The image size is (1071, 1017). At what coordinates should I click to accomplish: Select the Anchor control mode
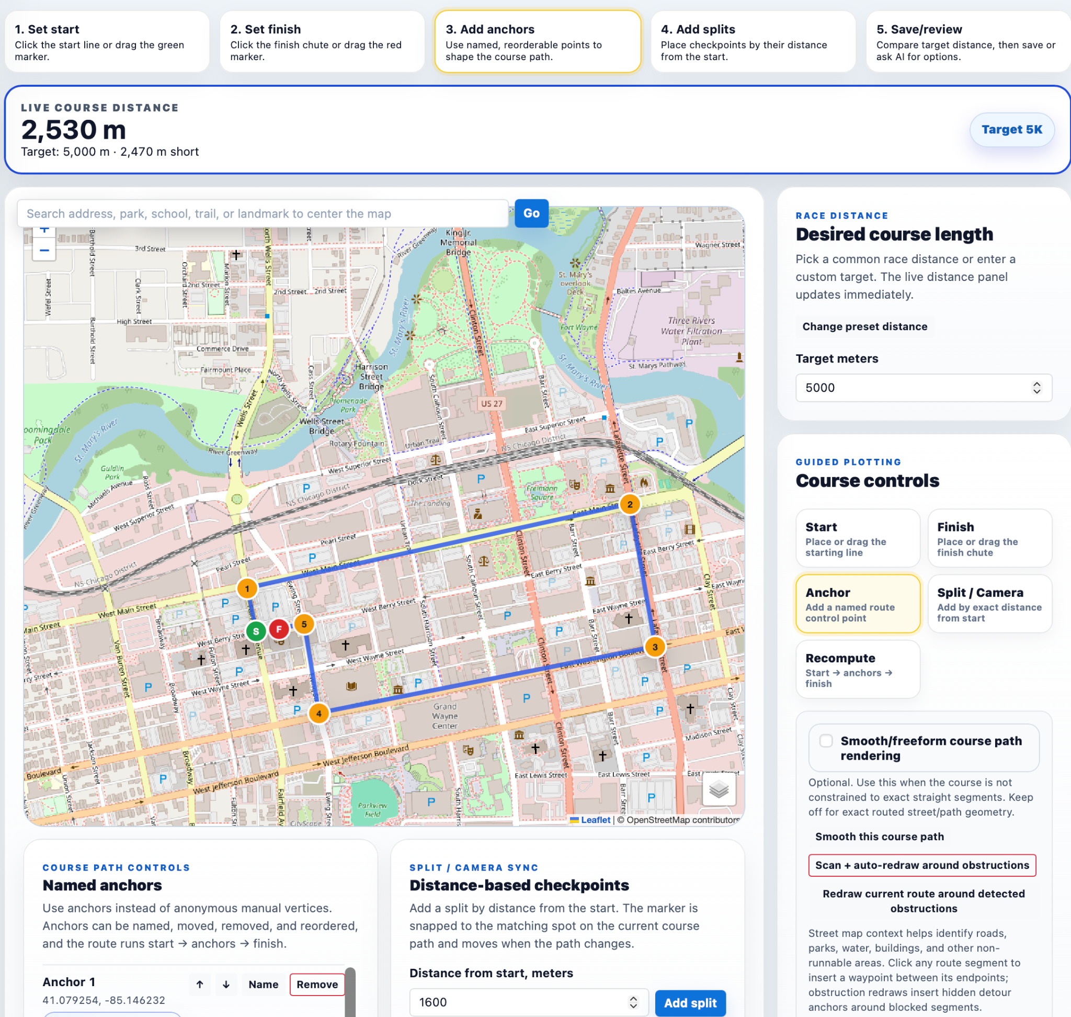coord(858,604)
